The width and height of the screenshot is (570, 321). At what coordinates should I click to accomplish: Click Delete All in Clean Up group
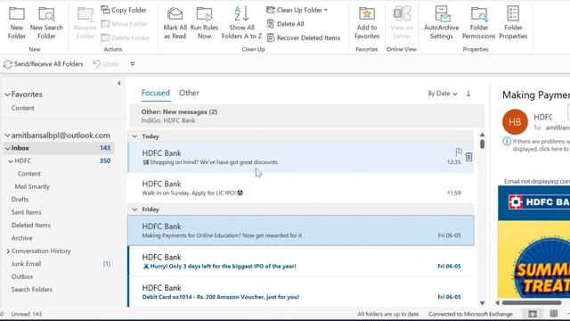point(285,24)
